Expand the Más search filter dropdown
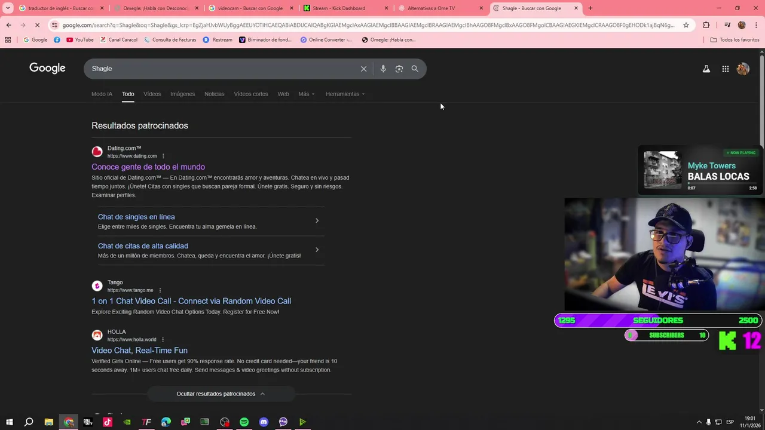This screenshot has height=430, width=765. (x=307, y=94)
